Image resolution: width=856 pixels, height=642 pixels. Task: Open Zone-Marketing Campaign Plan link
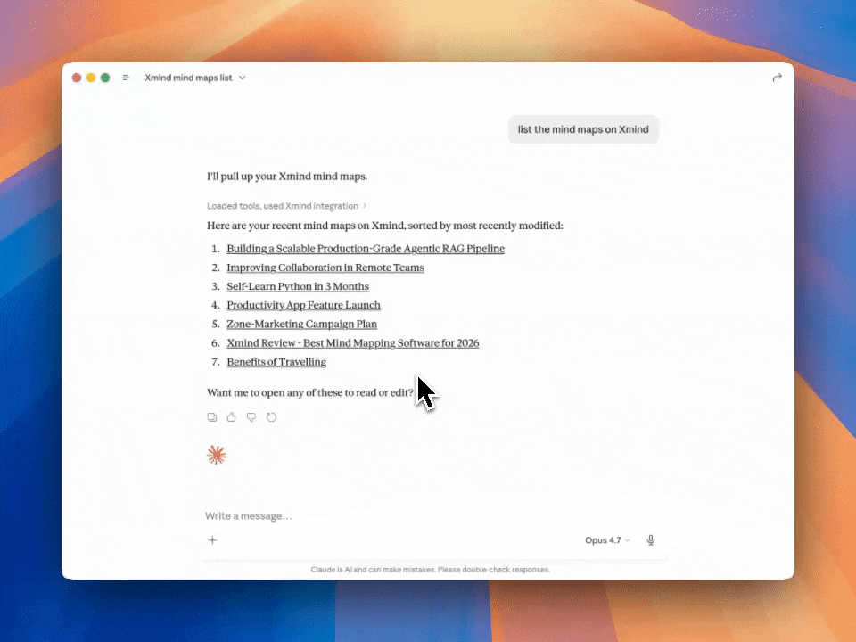tap(302, 325)
